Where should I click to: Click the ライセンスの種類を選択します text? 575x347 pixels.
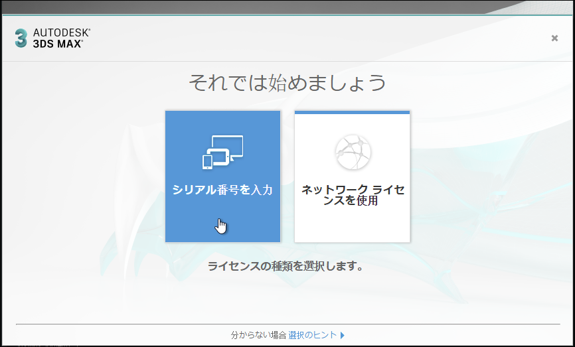click(x=286, y=267)
